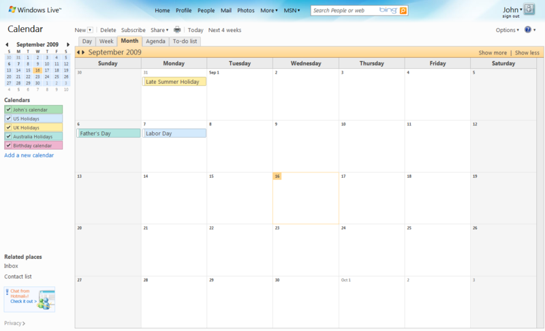Switch to the Agenda tab
The image size is (545, 331).
[155, 42]
